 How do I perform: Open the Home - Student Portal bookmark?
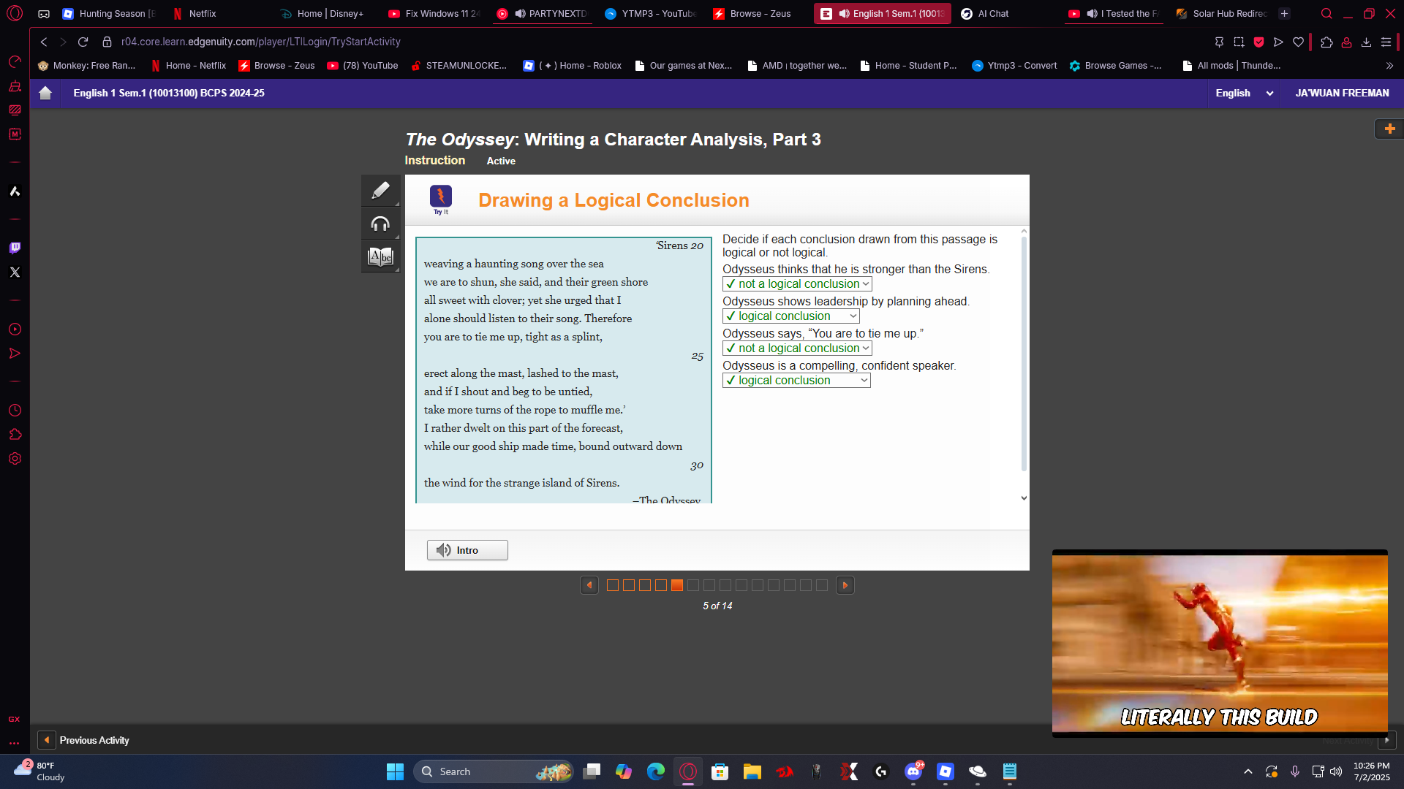coord(908,66)
